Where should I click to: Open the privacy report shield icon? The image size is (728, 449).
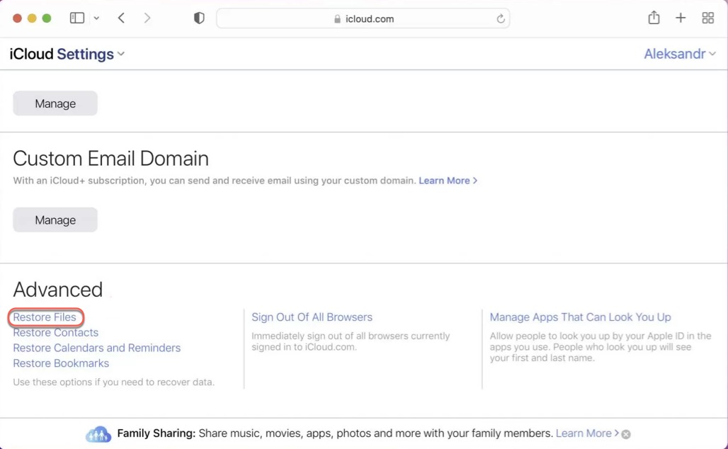pos(199,18)
